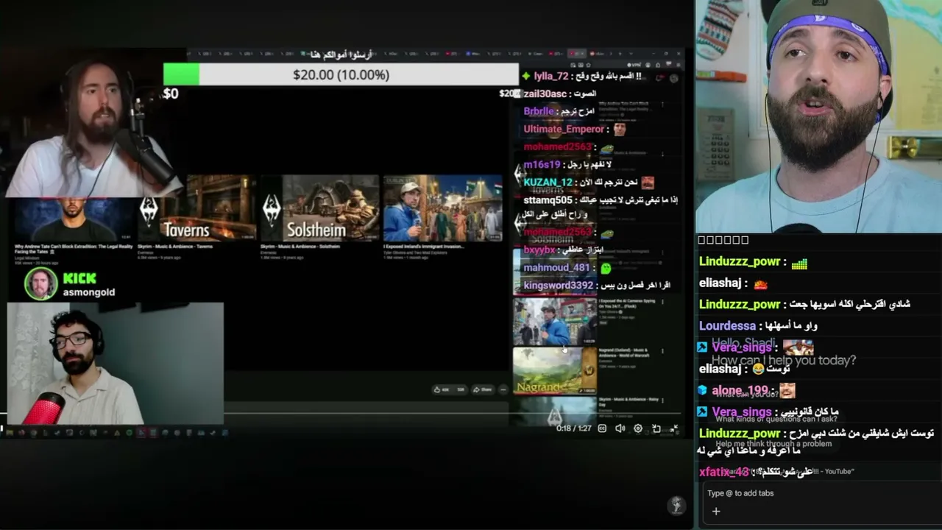The height and width of the screenshot is (530, 942).
Task: Click chat username Lourdessa in right chat
Action: [x=728, y=325]
